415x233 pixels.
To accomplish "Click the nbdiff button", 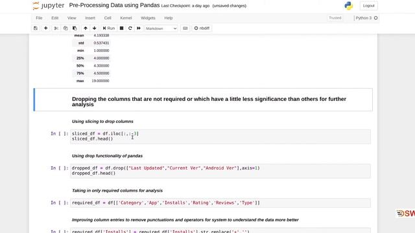I will click(202, 28).
